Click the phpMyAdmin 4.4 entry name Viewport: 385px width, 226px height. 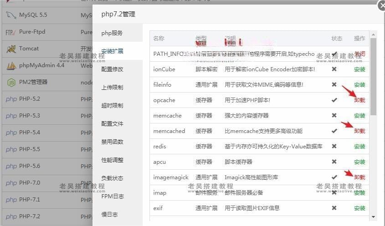pyautogui.click(x=42, y=65)
